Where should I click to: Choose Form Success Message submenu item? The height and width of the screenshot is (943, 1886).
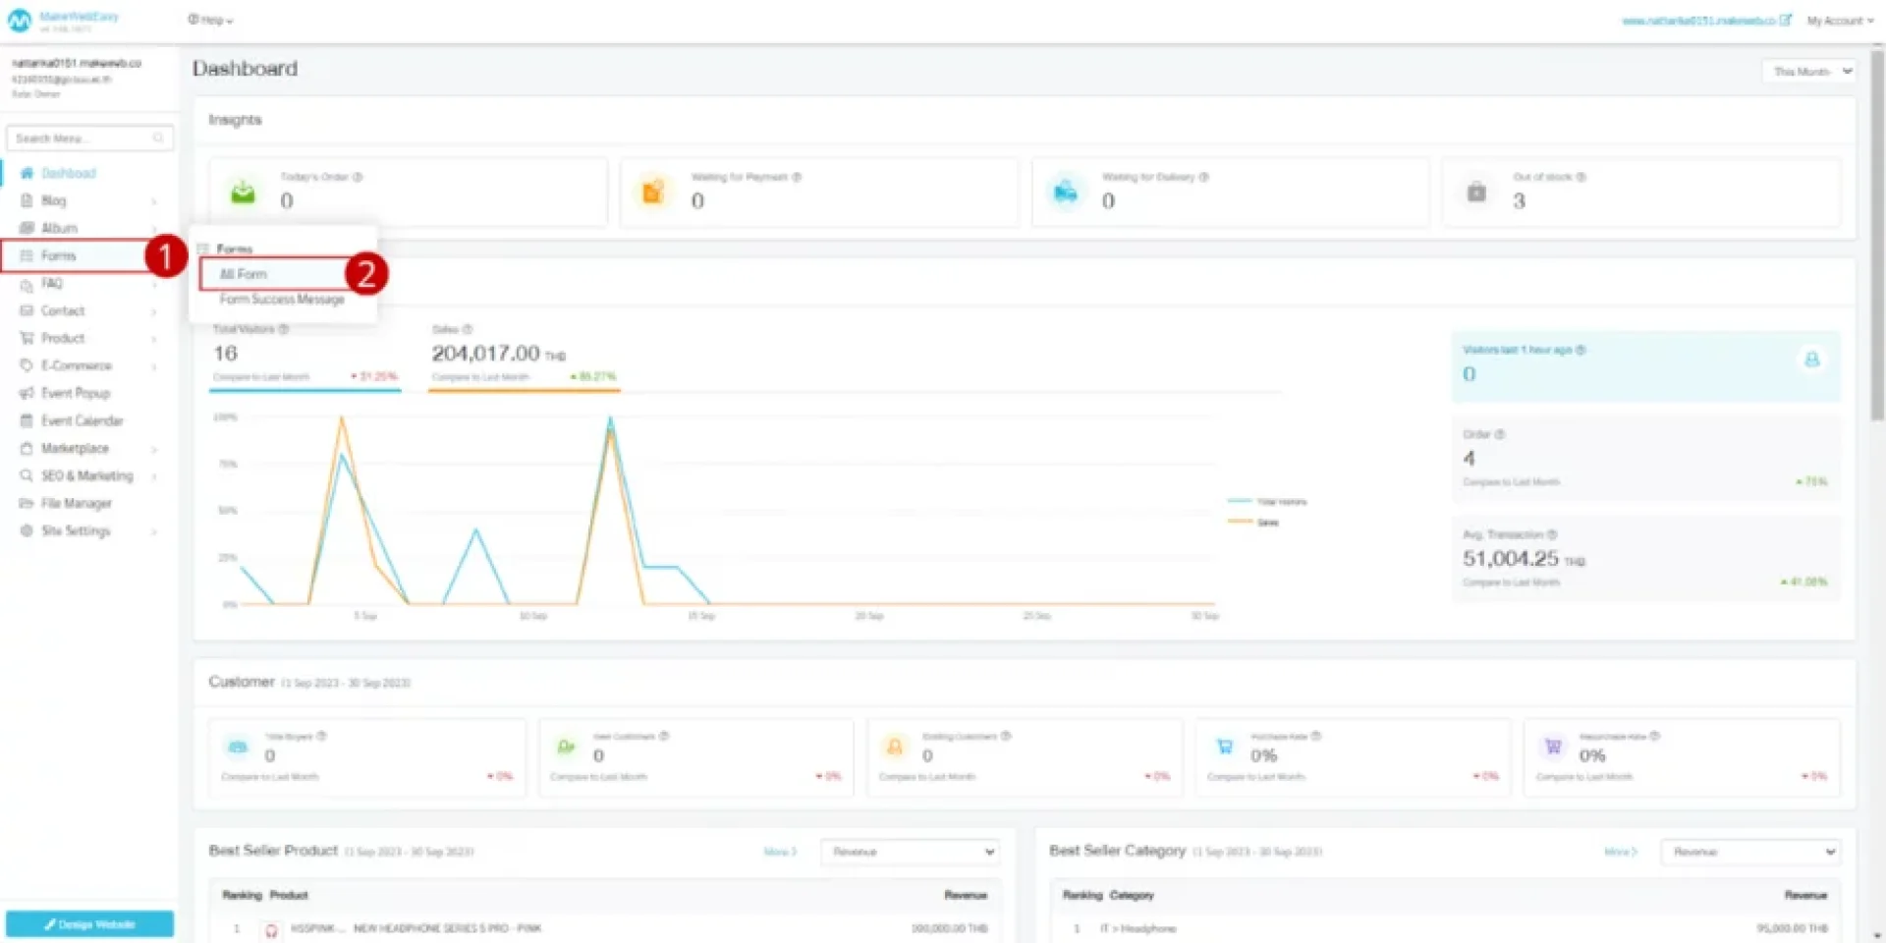coord(282,300)
